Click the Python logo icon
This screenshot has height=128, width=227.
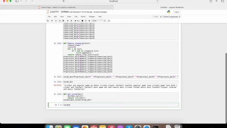[169, 12]
